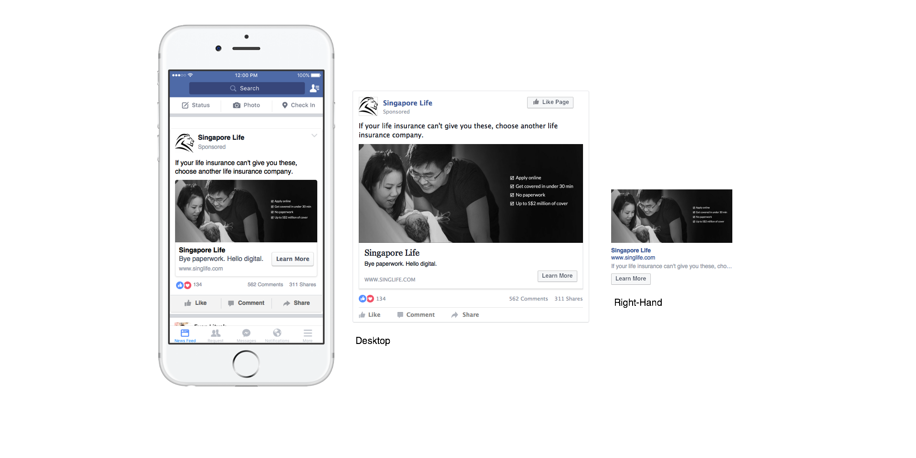Open the Notifications tab on the phone
The image size is (916, 458).
pyautogui.click(x=277, y=335)
